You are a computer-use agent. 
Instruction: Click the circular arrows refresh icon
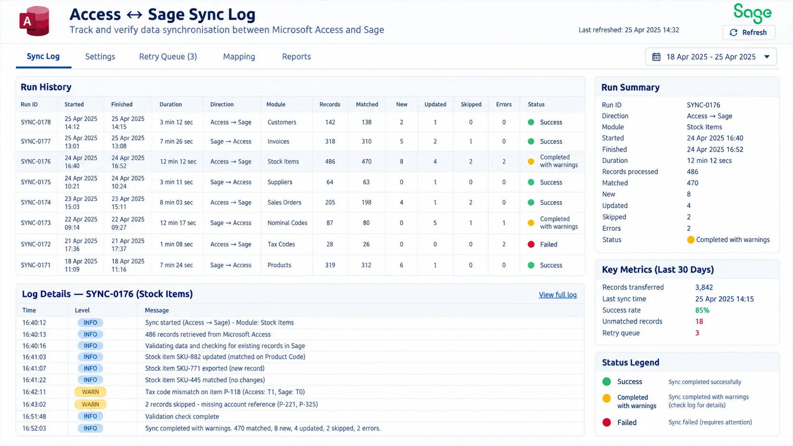point(734,33)
